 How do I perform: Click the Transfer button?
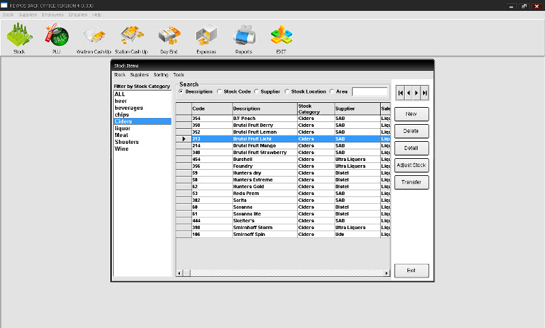pyautogui.click(x=411, y=182)
